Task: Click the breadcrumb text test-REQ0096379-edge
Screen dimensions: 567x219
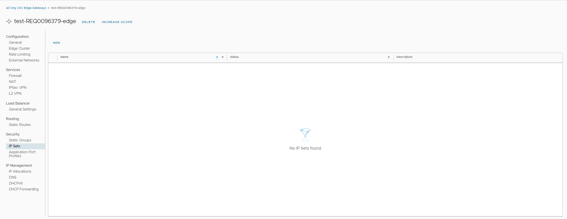Action: click(68, 8)
